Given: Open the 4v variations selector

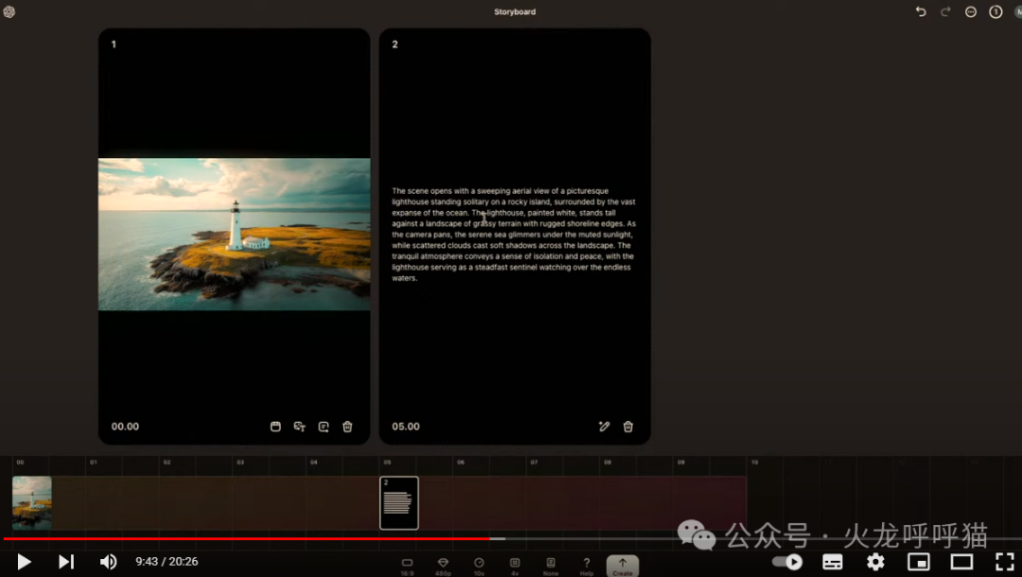Looking at the screenshot, I should coord(515,566).
